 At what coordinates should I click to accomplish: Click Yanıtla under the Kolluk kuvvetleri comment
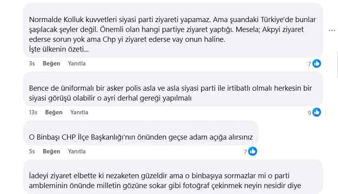click(77, 63)
